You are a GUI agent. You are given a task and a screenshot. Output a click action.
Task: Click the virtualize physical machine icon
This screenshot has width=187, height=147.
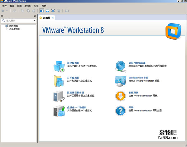pos(59,111)
